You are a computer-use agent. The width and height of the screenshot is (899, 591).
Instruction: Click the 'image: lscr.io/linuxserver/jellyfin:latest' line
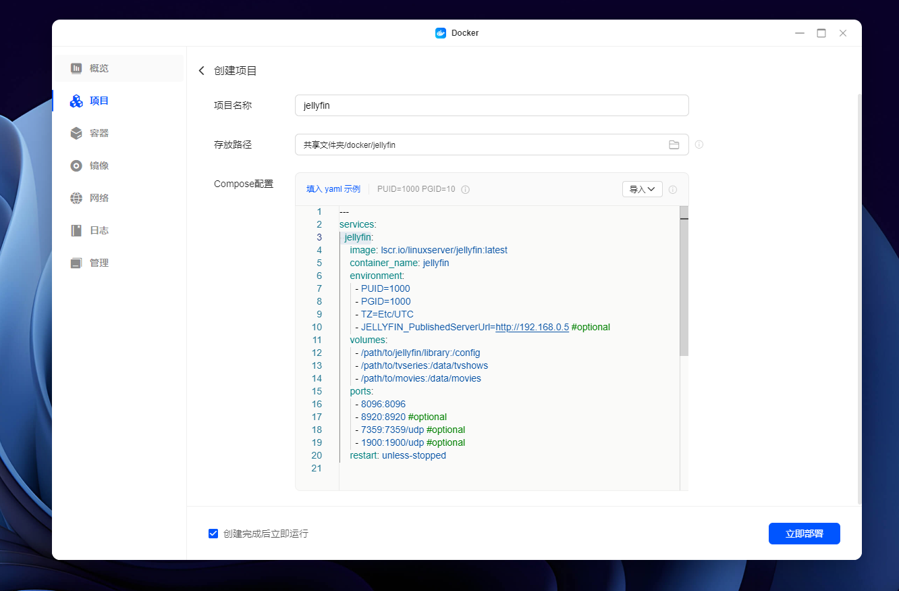429,250
